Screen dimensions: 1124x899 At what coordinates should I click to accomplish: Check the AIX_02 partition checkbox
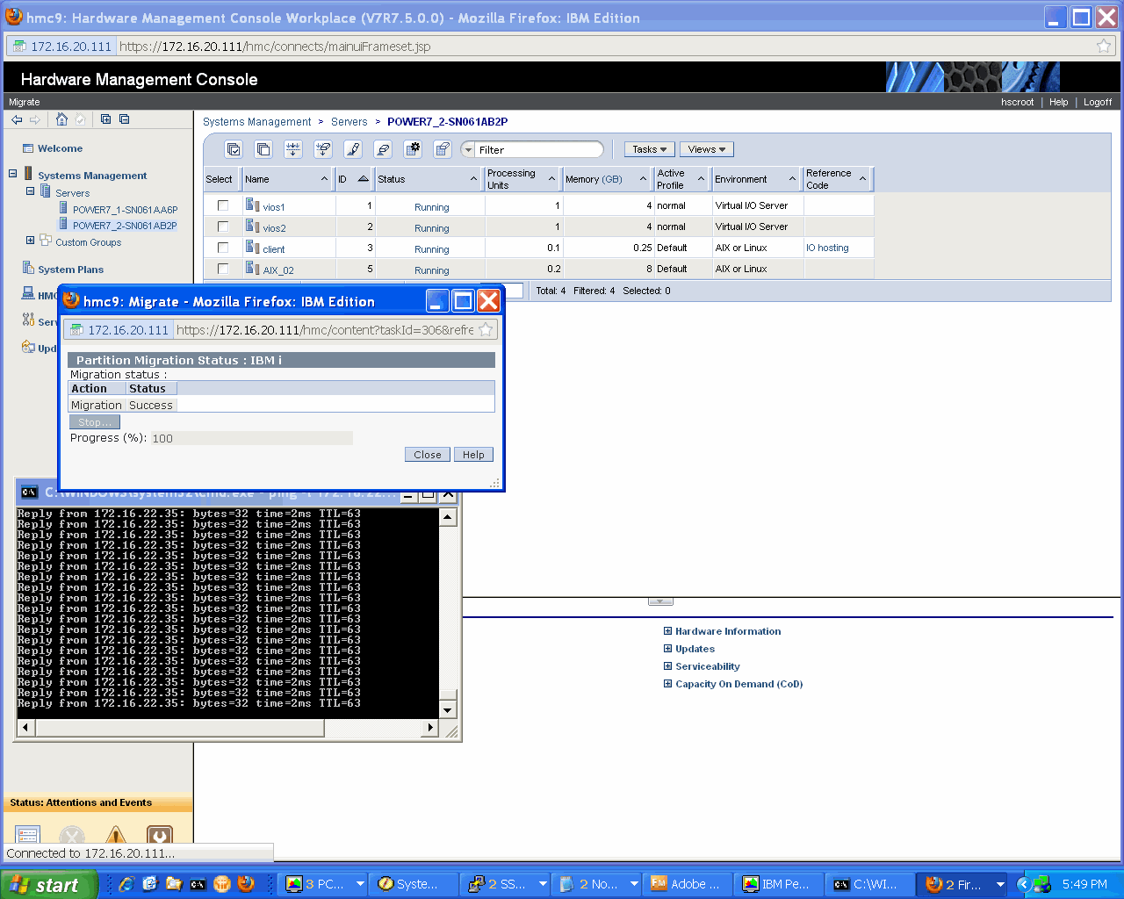pos(223,269)
